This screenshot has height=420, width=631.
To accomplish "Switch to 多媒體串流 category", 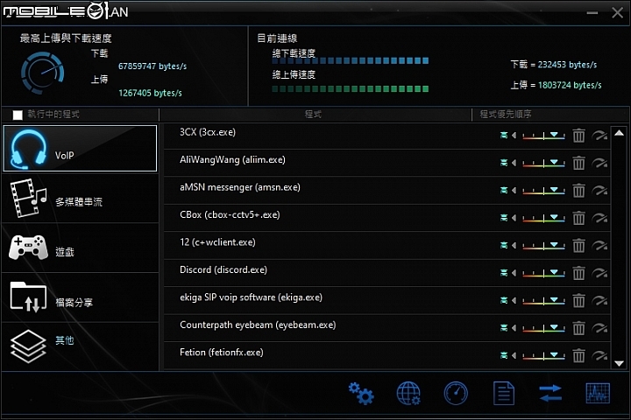I will [x=80, y=198].
